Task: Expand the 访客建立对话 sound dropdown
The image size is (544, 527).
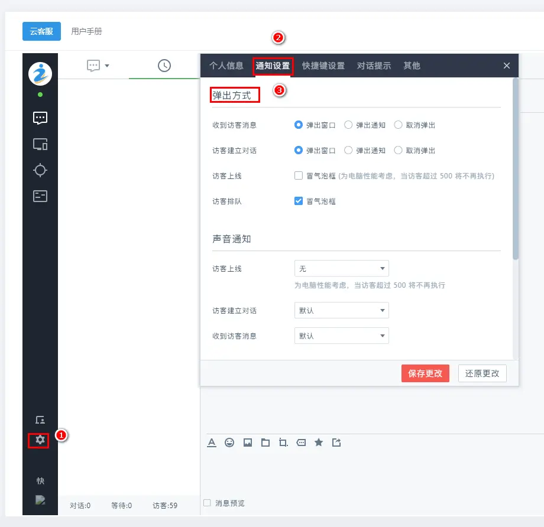Action: click(x=341, y=310)
